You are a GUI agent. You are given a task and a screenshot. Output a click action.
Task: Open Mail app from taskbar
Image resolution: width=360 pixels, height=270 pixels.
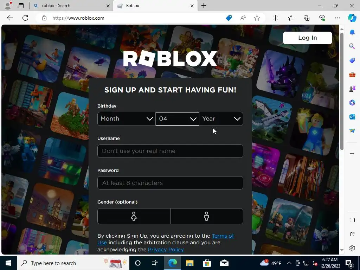(x=224, y=263)
